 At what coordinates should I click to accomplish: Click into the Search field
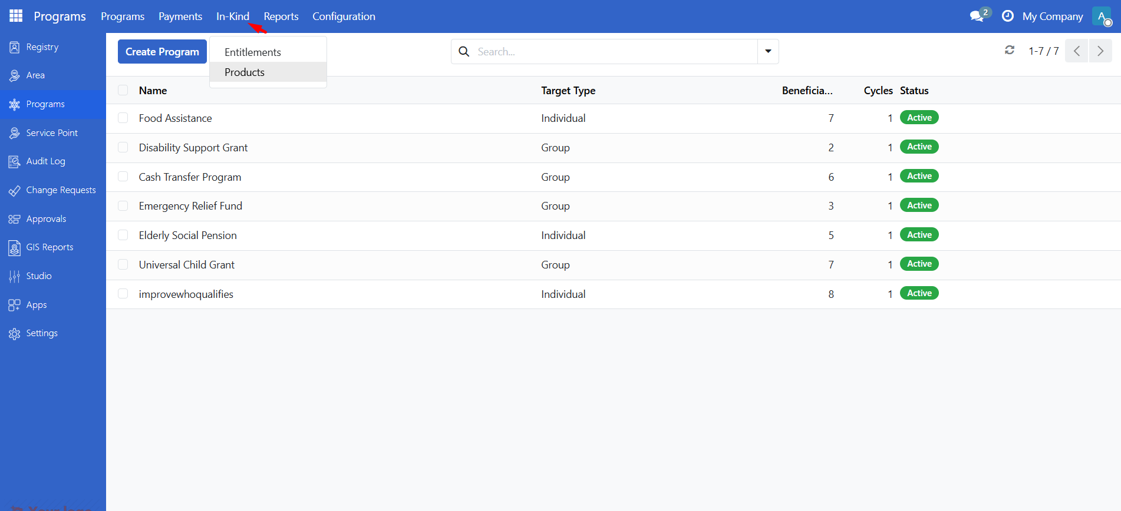(613, 52)
